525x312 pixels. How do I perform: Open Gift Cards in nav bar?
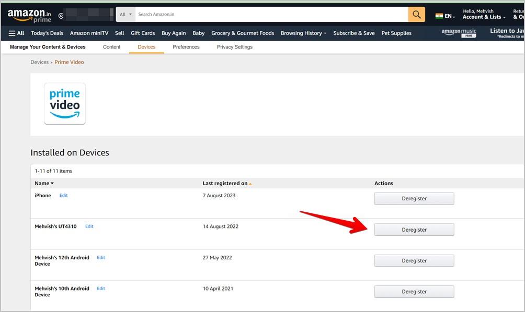pyautogui.click(x=143, y=33)
